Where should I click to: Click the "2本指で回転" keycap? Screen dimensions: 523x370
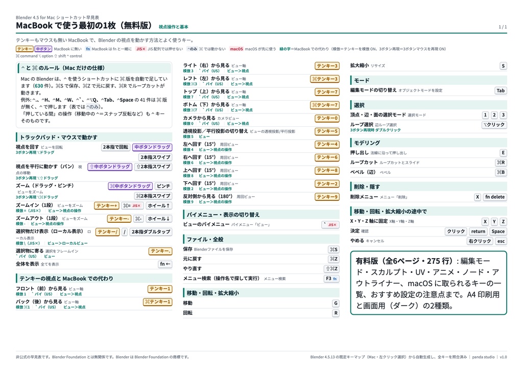(x=115, y=147)
